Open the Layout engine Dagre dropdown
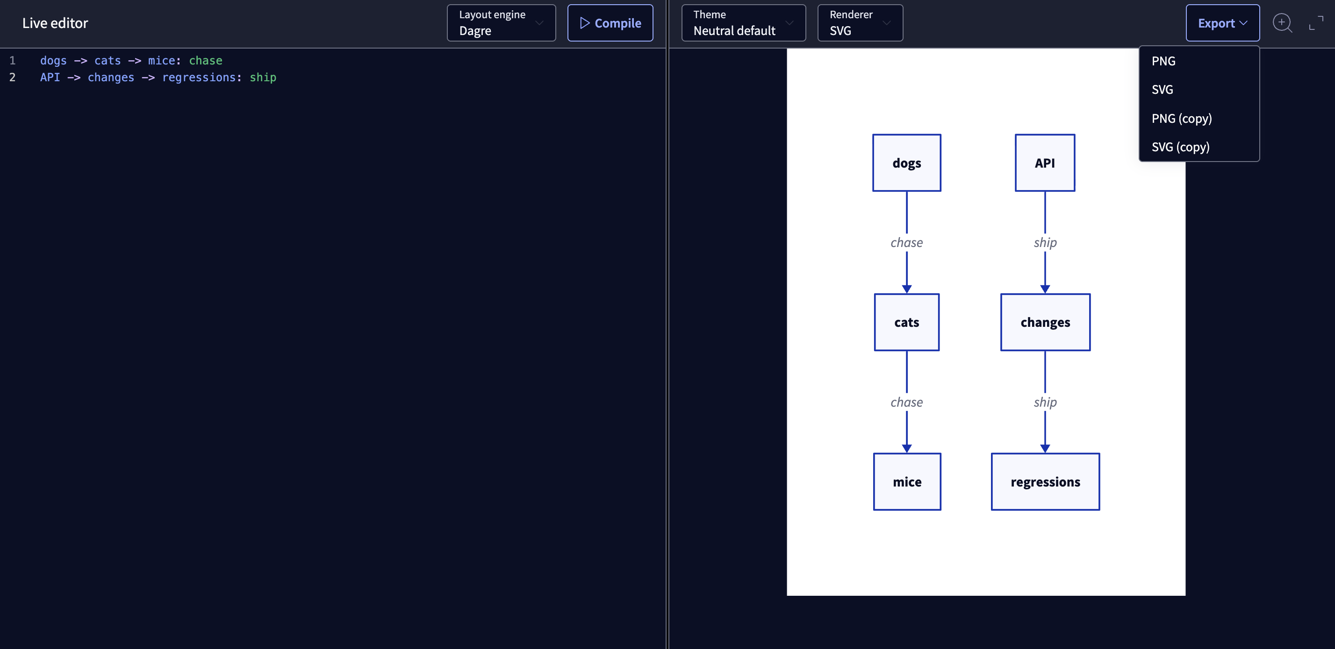Image resolution: width=1335 pixels, height=649 pixels. coord(501,23)
